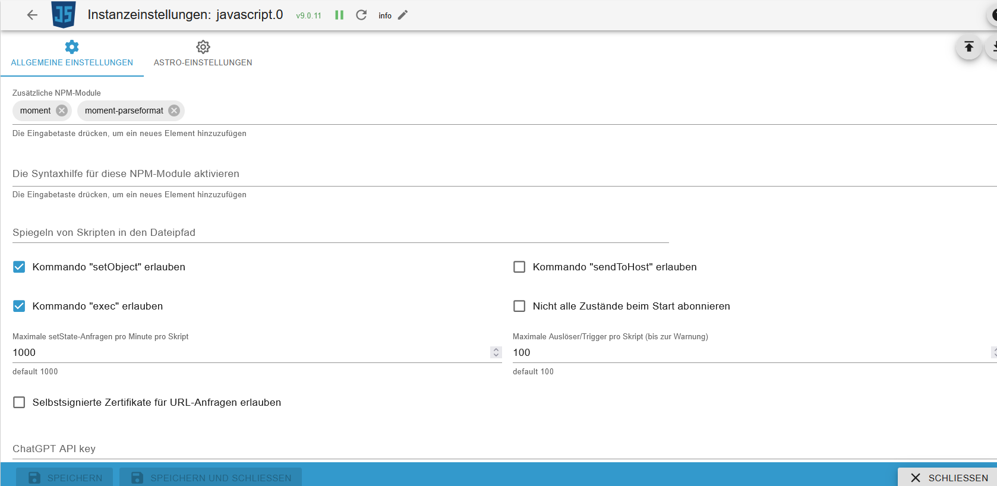This screenshot has width=997, height=486.
Task: Select the moment chip label
Action: pyautogui.click(x=35, y=111)
